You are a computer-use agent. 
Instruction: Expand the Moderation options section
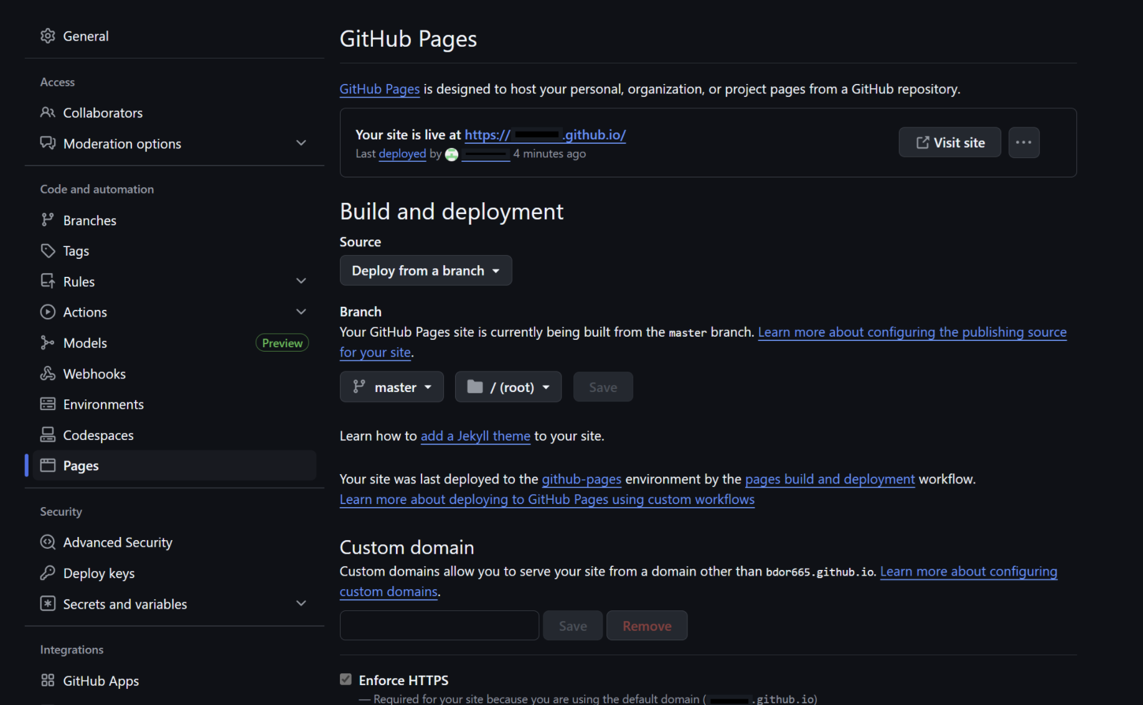301,143
